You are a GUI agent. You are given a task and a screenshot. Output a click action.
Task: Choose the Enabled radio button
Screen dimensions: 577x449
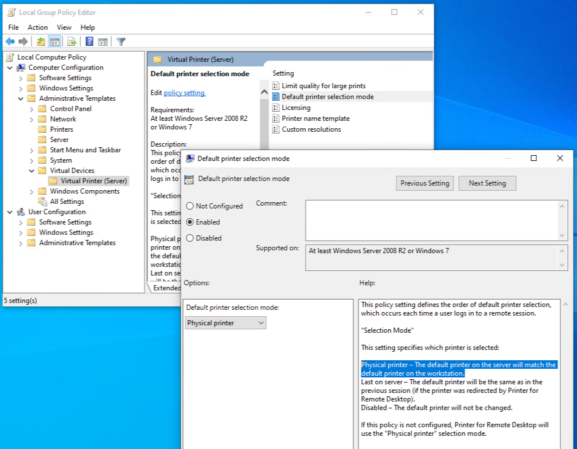[x=190, y=222]
